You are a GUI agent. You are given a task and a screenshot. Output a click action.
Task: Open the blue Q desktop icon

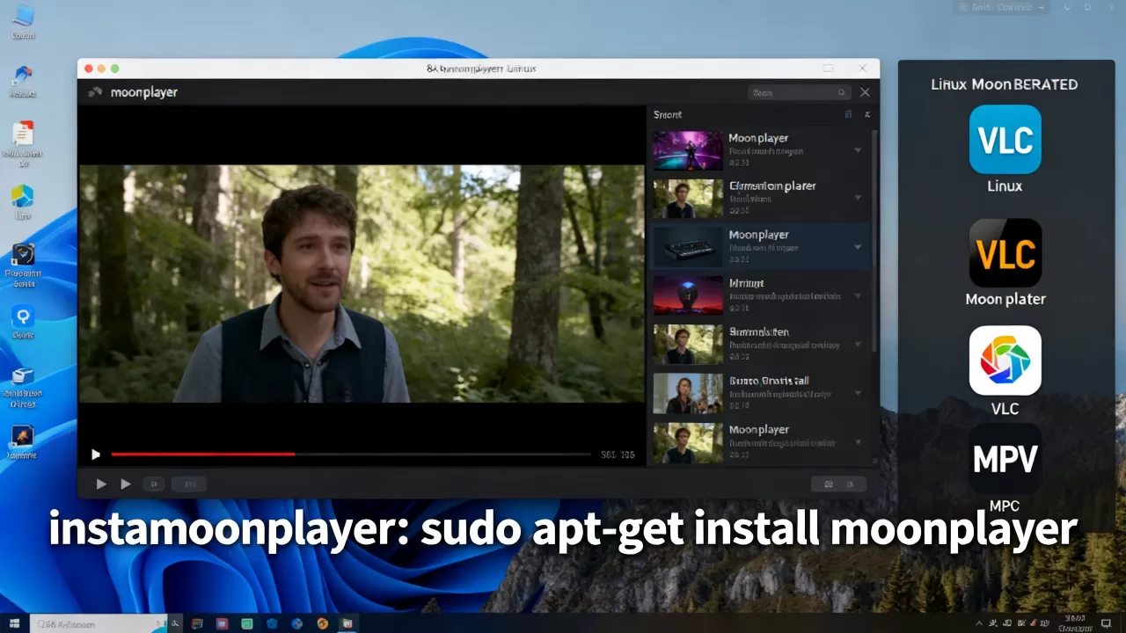tap(23, 316)
